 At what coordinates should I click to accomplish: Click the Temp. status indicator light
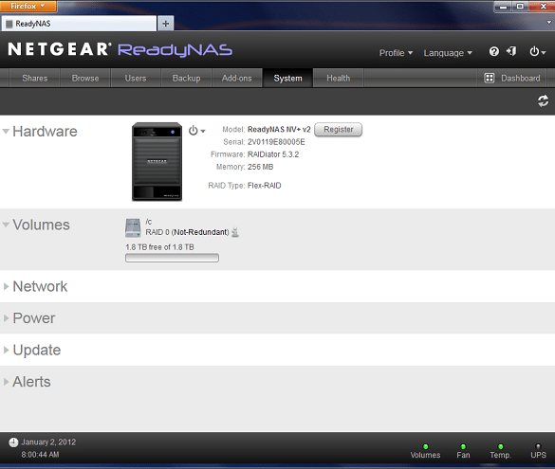tap(501, 446)
